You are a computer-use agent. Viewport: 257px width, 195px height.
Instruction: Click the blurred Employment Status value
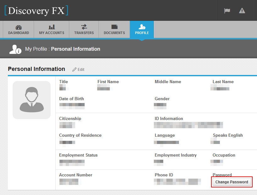[72, 162]
